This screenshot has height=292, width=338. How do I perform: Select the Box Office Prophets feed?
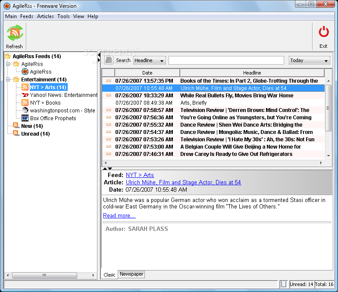pos(53,118)
